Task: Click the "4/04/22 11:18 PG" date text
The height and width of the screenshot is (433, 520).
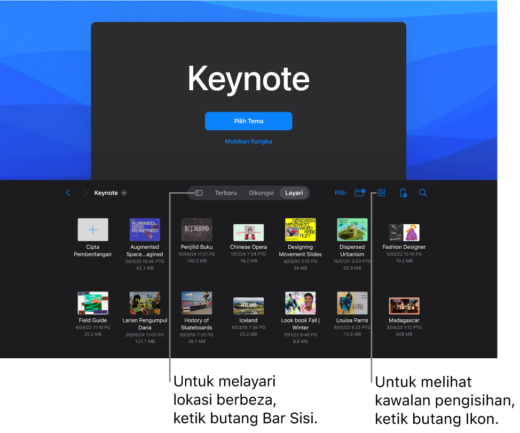Action: [93, 327]
